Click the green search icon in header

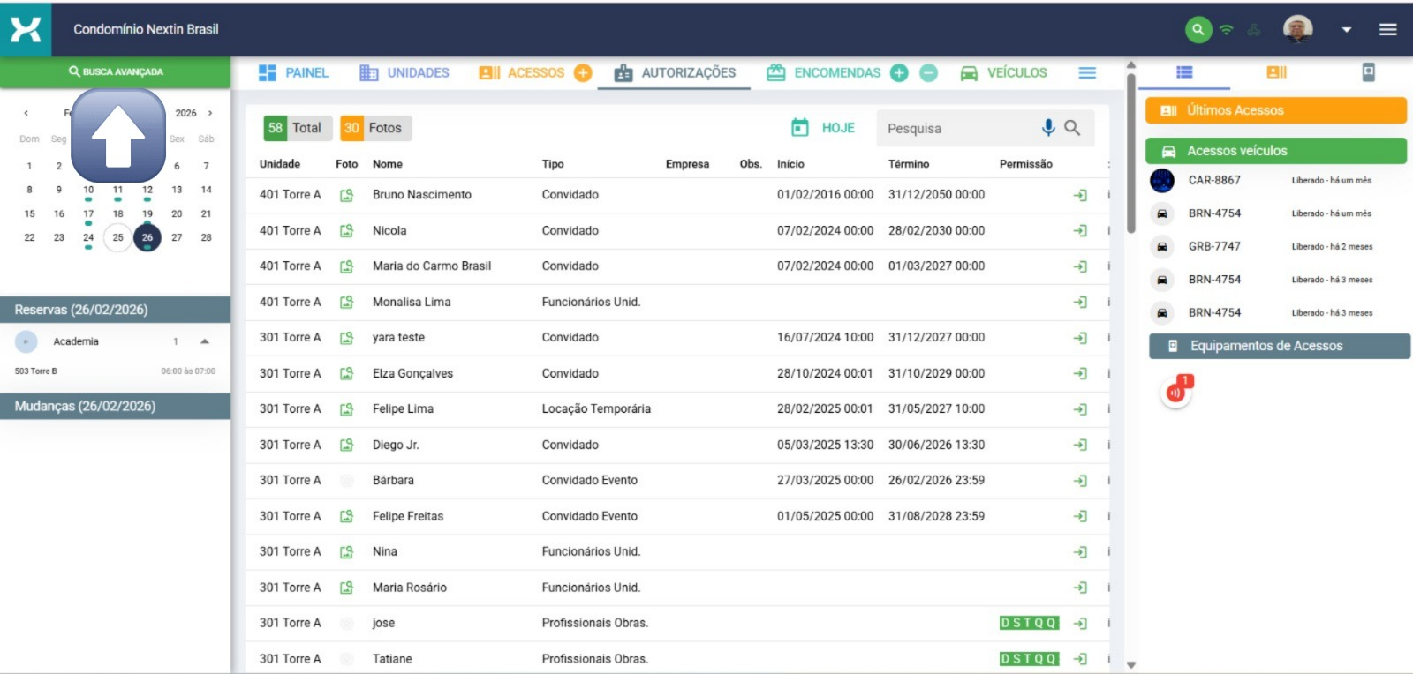click(x=1198, y=29)
